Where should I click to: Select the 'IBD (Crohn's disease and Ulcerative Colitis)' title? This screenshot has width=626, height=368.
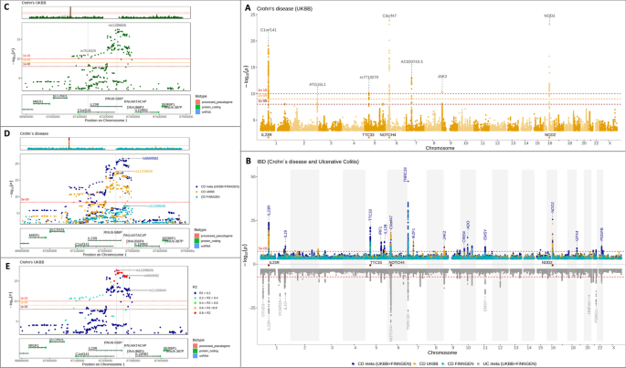pos(307,162)
